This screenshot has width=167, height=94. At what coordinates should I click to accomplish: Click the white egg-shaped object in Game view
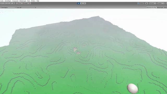pyautogui.click(x=132, y=89)
